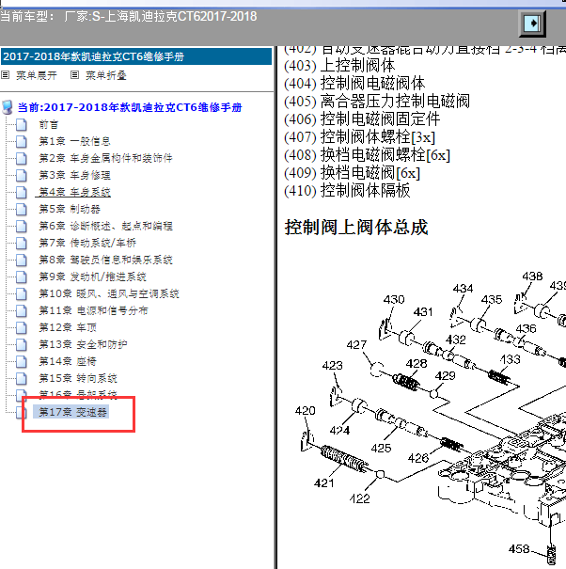This screenshot has height=569, width=566.
Task: Open 第12章 车顶
Action: (68, 327)
